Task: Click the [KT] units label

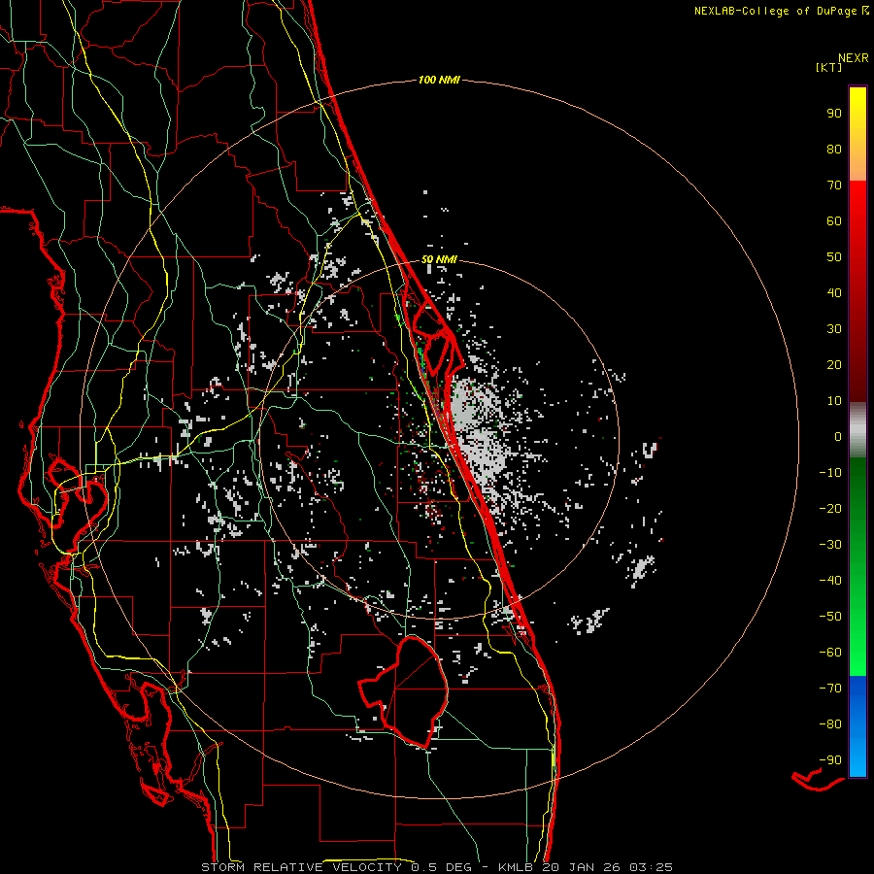Action: point(829,67)
